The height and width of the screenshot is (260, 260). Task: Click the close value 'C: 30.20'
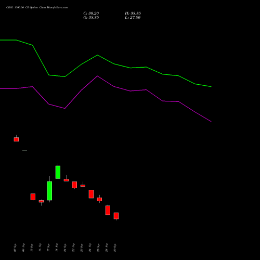point(91,14)
